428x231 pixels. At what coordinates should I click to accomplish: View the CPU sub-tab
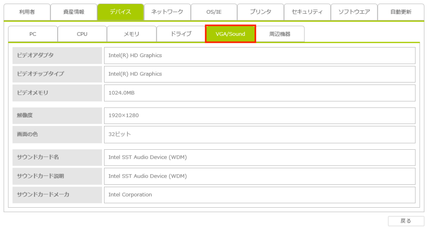[82, 34]
